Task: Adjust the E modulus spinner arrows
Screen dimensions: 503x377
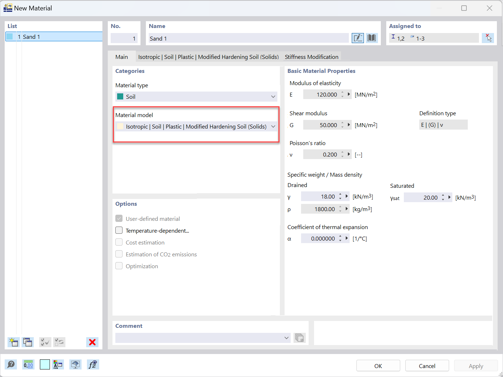Action: (x=342, y=94)
